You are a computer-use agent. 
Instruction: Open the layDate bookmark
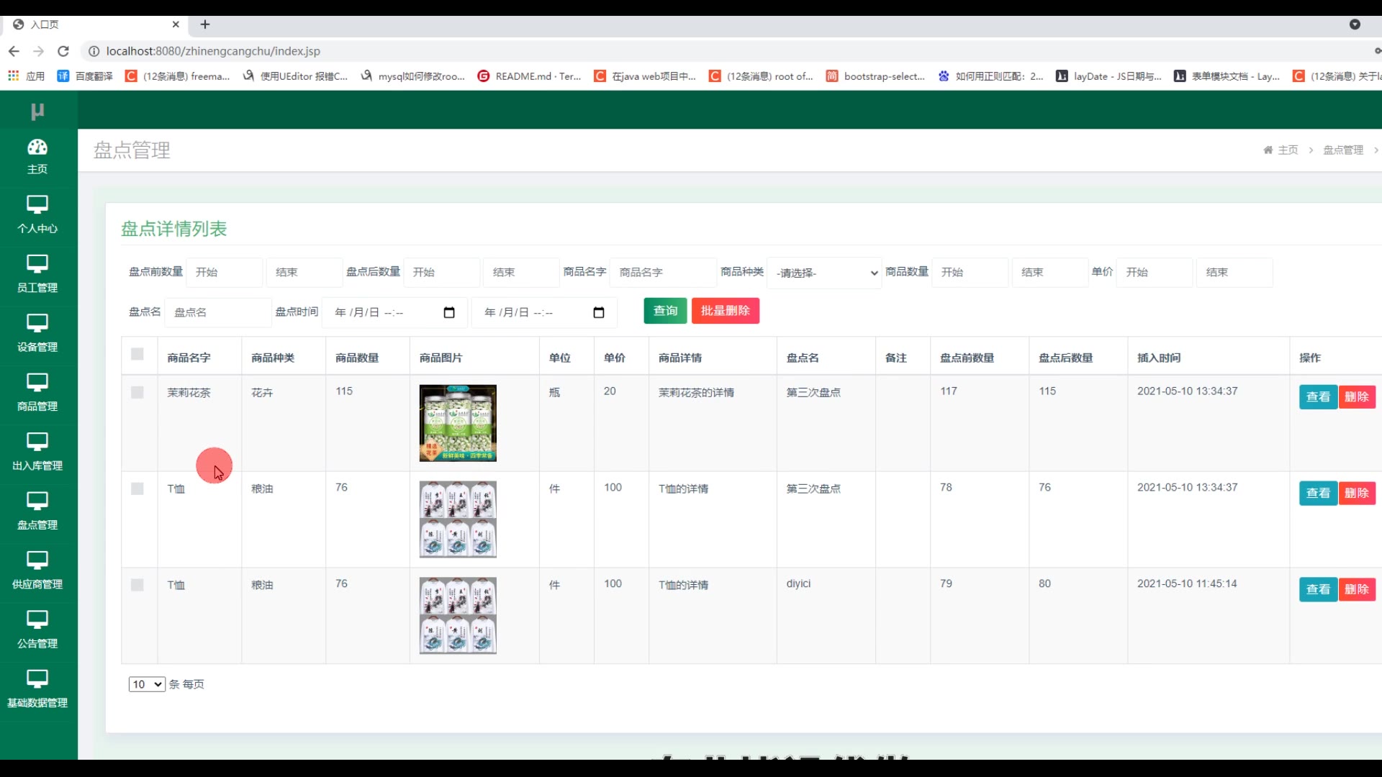coord(1108,76)
